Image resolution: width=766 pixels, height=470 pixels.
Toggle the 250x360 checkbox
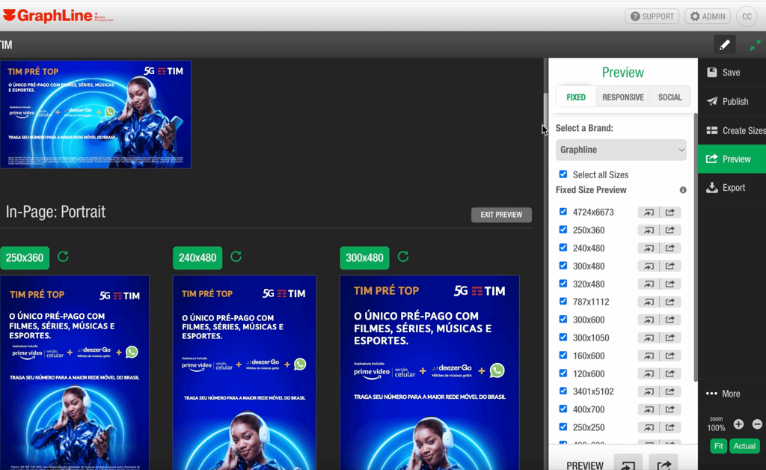[x=563, y=230]
